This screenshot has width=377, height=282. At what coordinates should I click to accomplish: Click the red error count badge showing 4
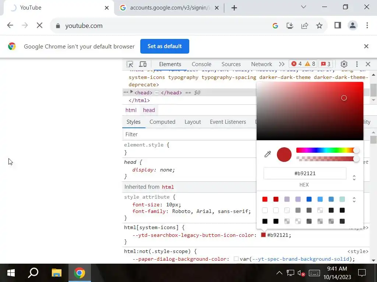tap(296, 64)
